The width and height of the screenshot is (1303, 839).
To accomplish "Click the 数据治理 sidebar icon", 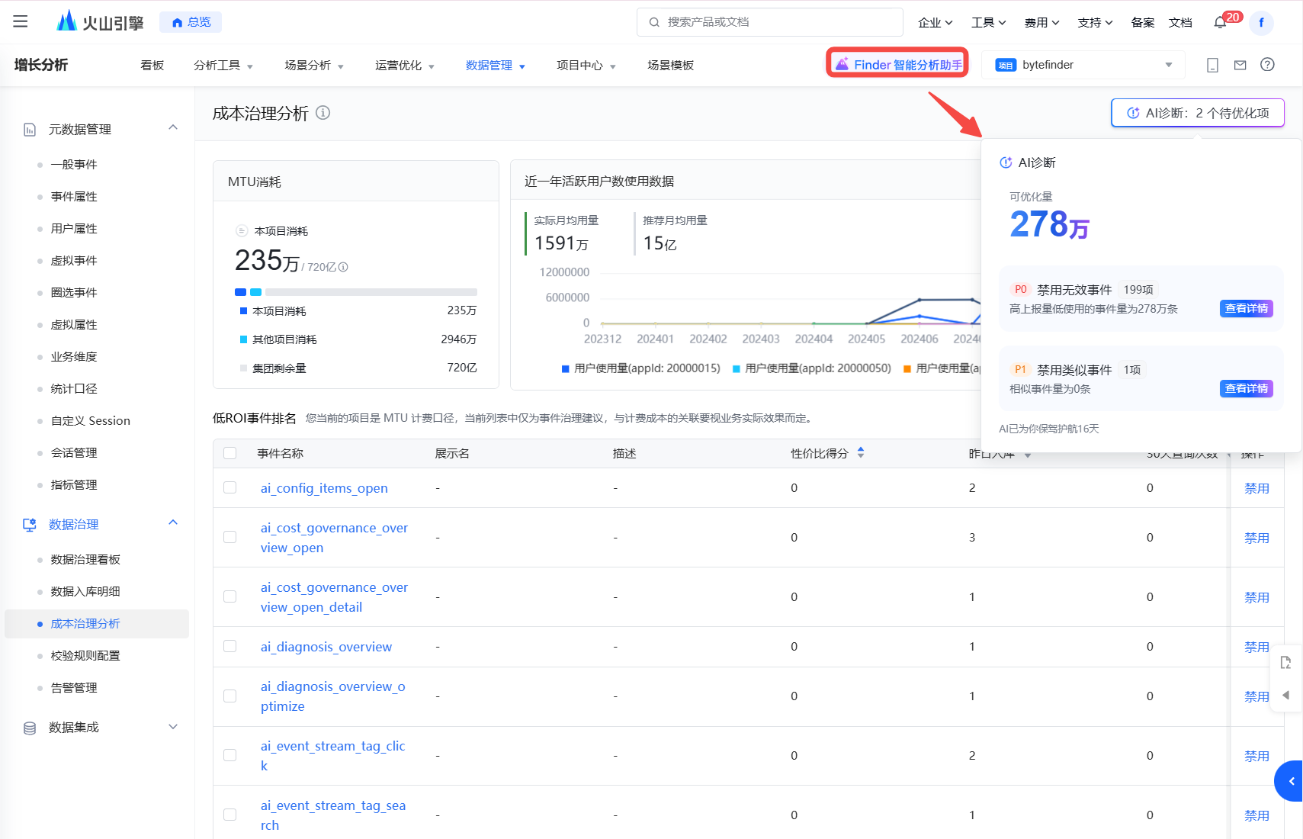I will click(x=30, y=525).
